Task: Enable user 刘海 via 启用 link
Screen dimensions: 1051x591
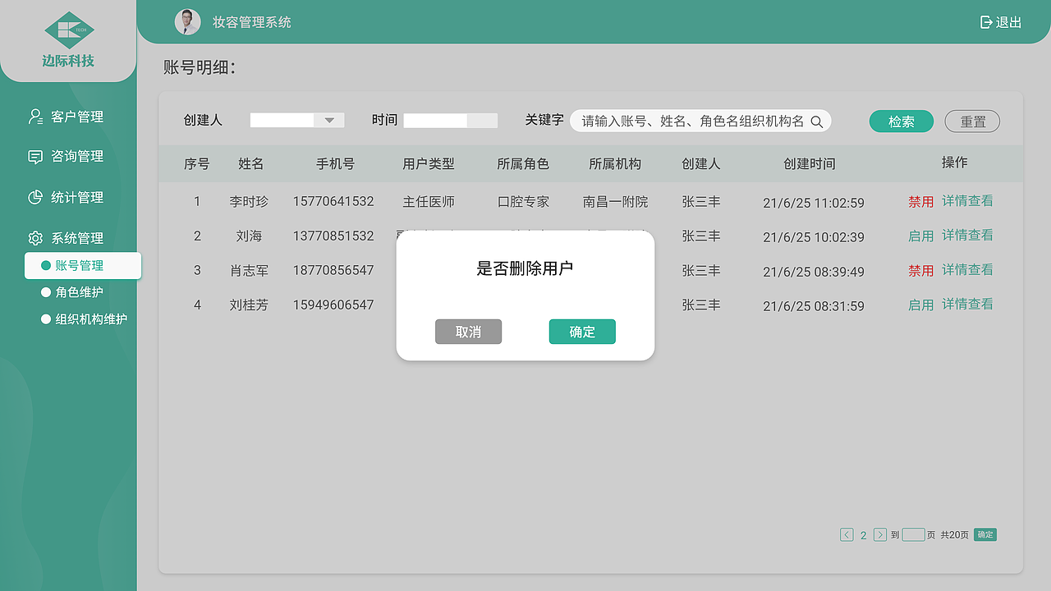Action: click(921, 236)
